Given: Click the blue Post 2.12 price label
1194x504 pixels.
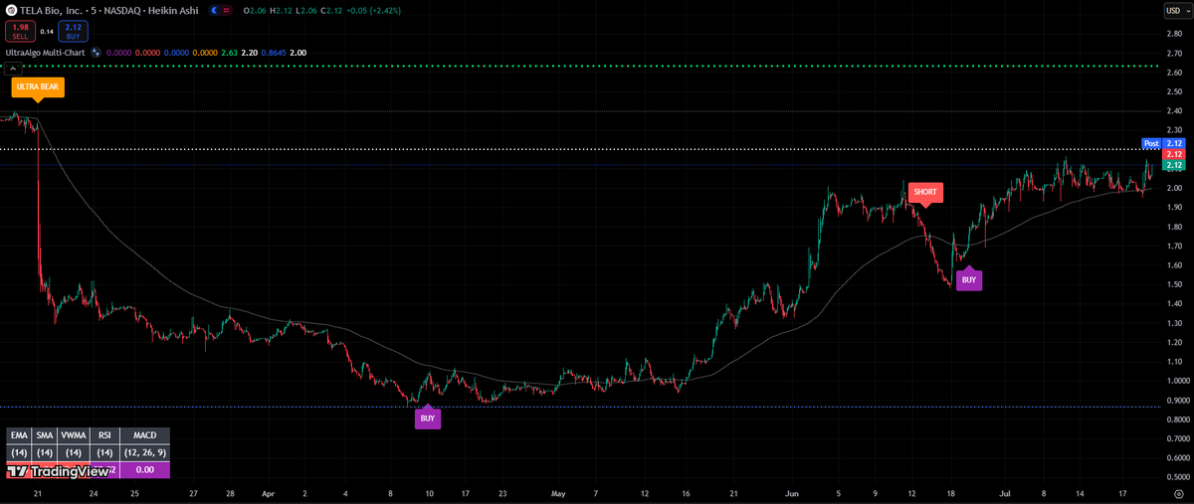Looking at the screenshot, I should point(1163,144).
